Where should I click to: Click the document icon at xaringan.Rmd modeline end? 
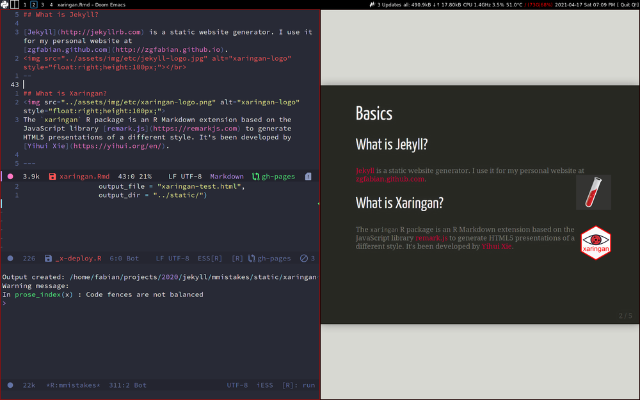(x=308, y=177)
